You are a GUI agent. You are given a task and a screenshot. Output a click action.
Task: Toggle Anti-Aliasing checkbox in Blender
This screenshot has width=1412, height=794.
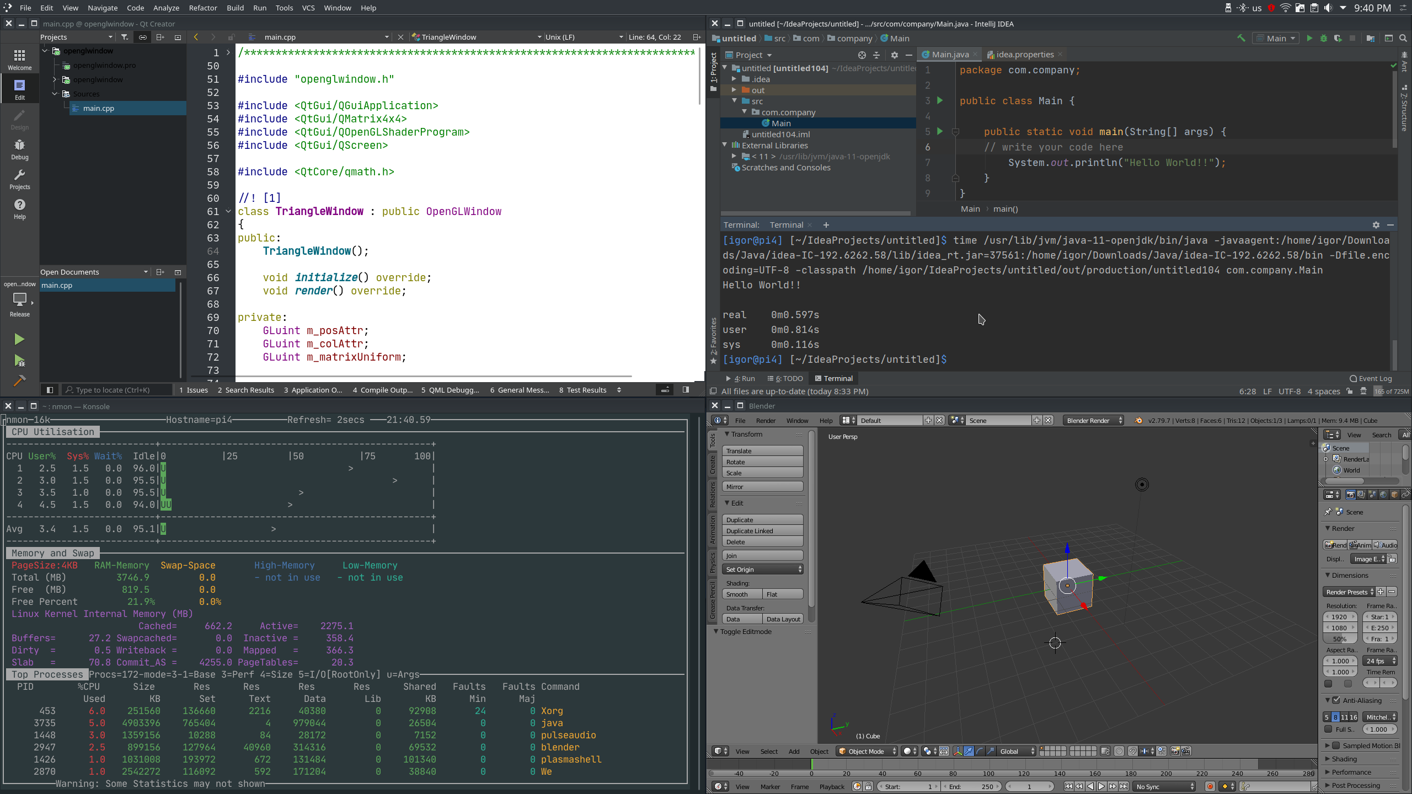pos(1336,700)
